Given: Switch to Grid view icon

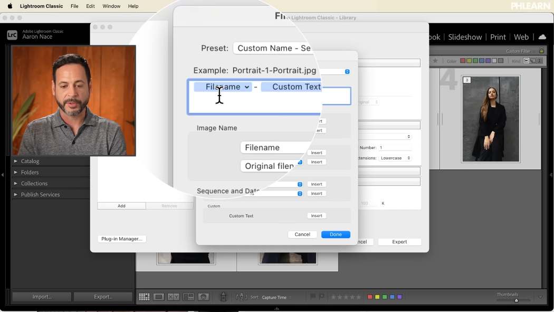Looking at the screenshot, I should (x=144, y=297).
